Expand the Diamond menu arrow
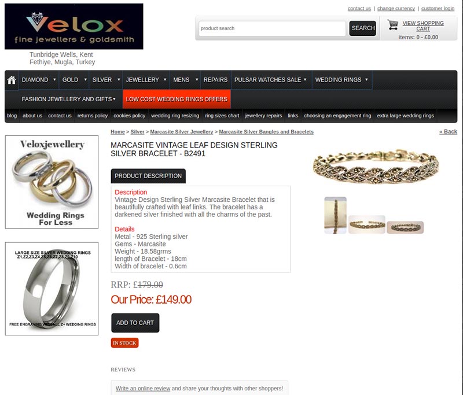The height and width of the screenshot is (395, 463). [x=54, y=80]
